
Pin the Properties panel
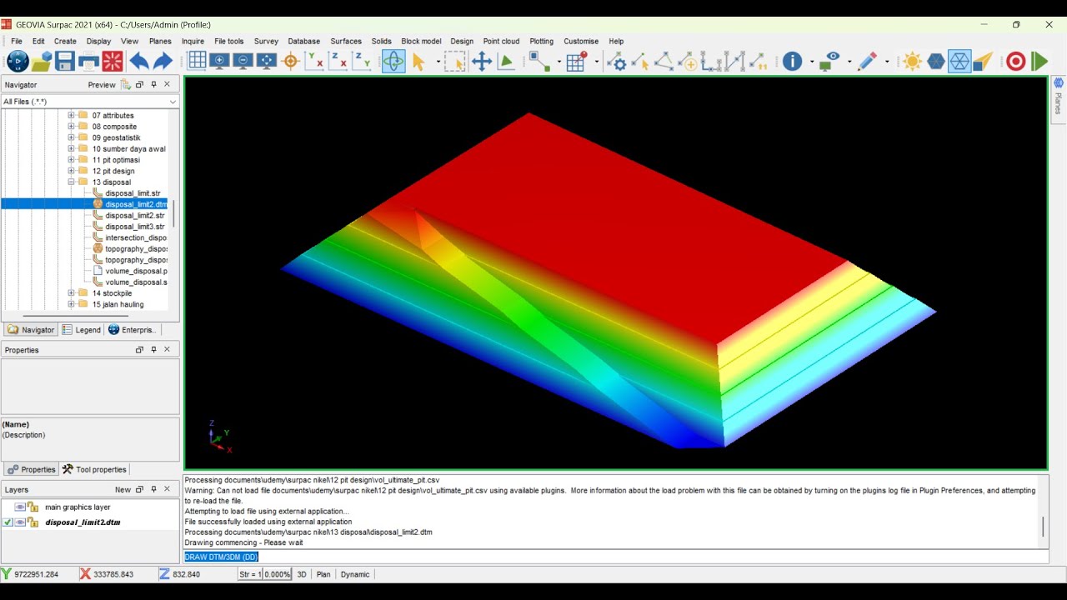point(153,350)
